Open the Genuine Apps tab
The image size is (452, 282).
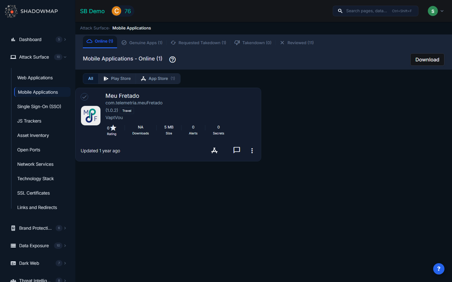(142, 43)
